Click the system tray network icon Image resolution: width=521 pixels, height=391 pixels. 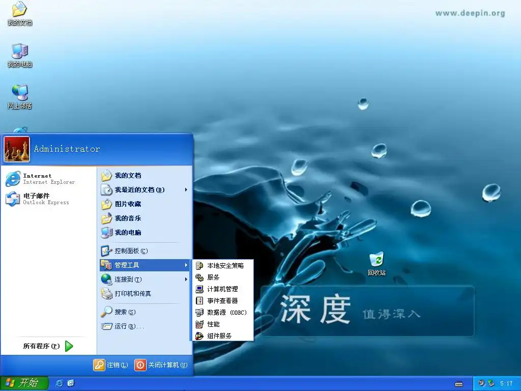[x=491, y=383]
